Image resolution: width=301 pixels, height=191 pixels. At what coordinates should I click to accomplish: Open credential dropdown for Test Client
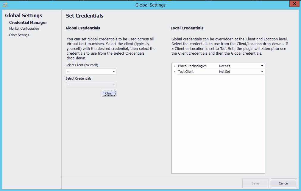point(262,72)
